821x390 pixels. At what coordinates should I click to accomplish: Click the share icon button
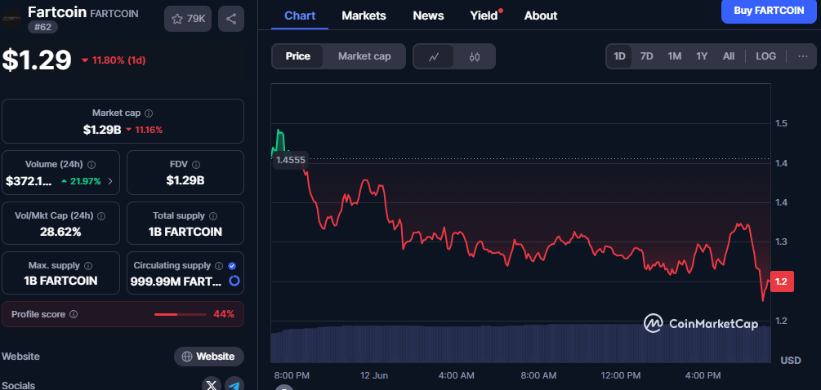click(x=231, y=19)
